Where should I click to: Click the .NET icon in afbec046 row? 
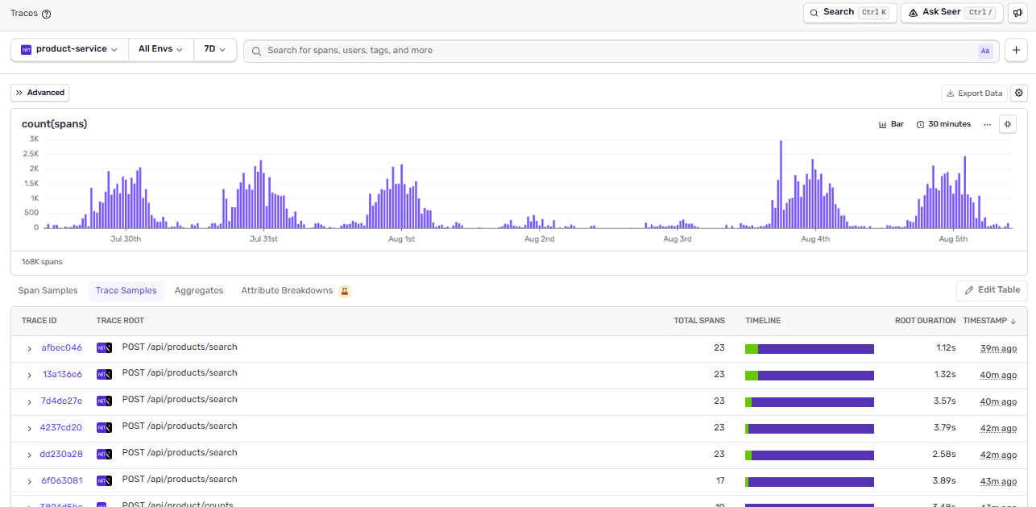click(103, 348)
